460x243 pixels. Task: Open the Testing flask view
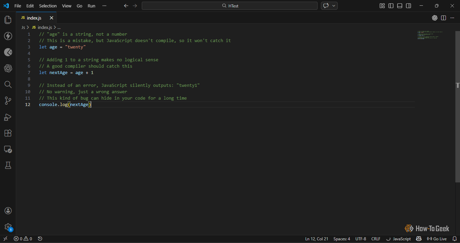8,165
